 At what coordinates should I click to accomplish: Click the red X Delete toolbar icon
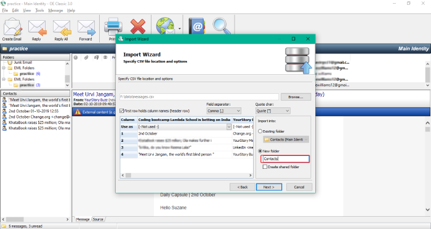tap(138, 26)
